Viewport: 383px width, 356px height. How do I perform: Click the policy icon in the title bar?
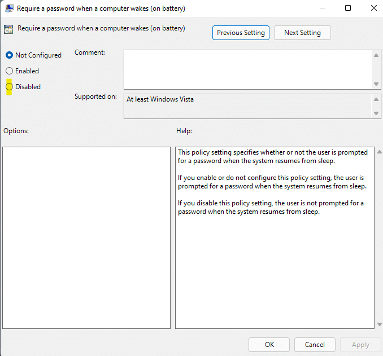click(10, 8)
